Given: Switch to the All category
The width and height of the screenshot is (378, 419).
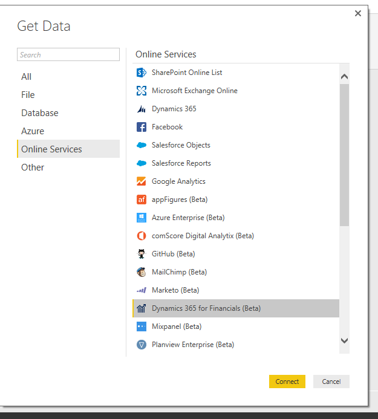Looking at the screenshot, I should 27,77.
